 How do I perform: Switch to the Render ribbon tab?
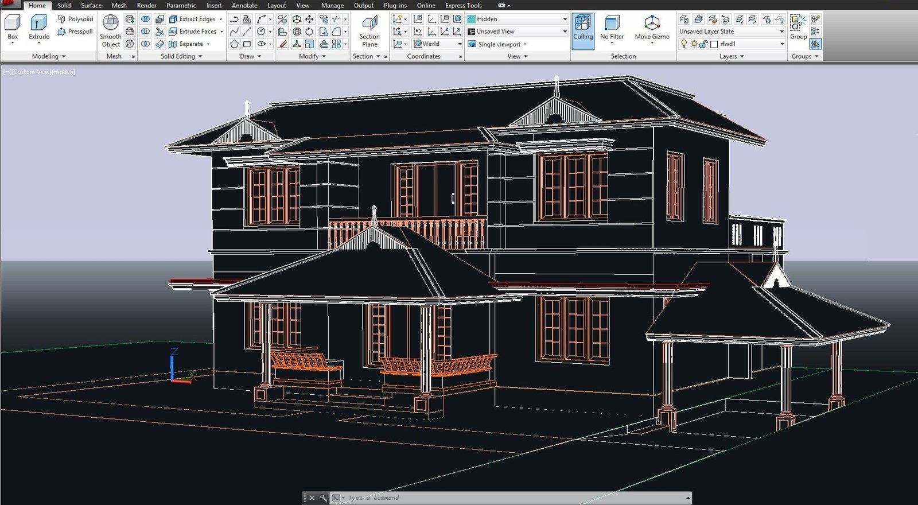[146, 5]
